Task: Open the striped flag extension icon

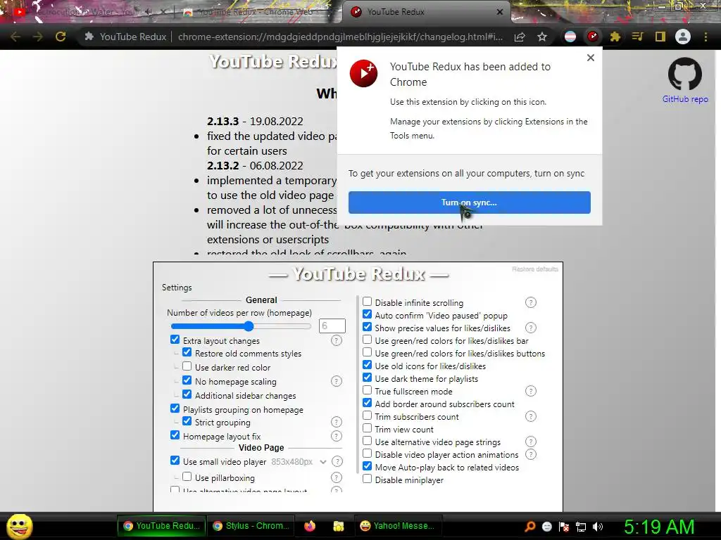Action: point(570,37)
